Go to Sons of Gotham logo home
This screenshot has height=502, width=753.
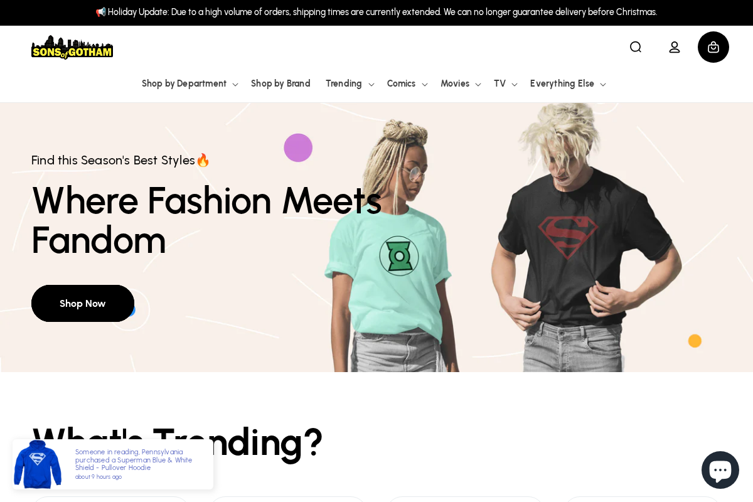pos(72,47)
